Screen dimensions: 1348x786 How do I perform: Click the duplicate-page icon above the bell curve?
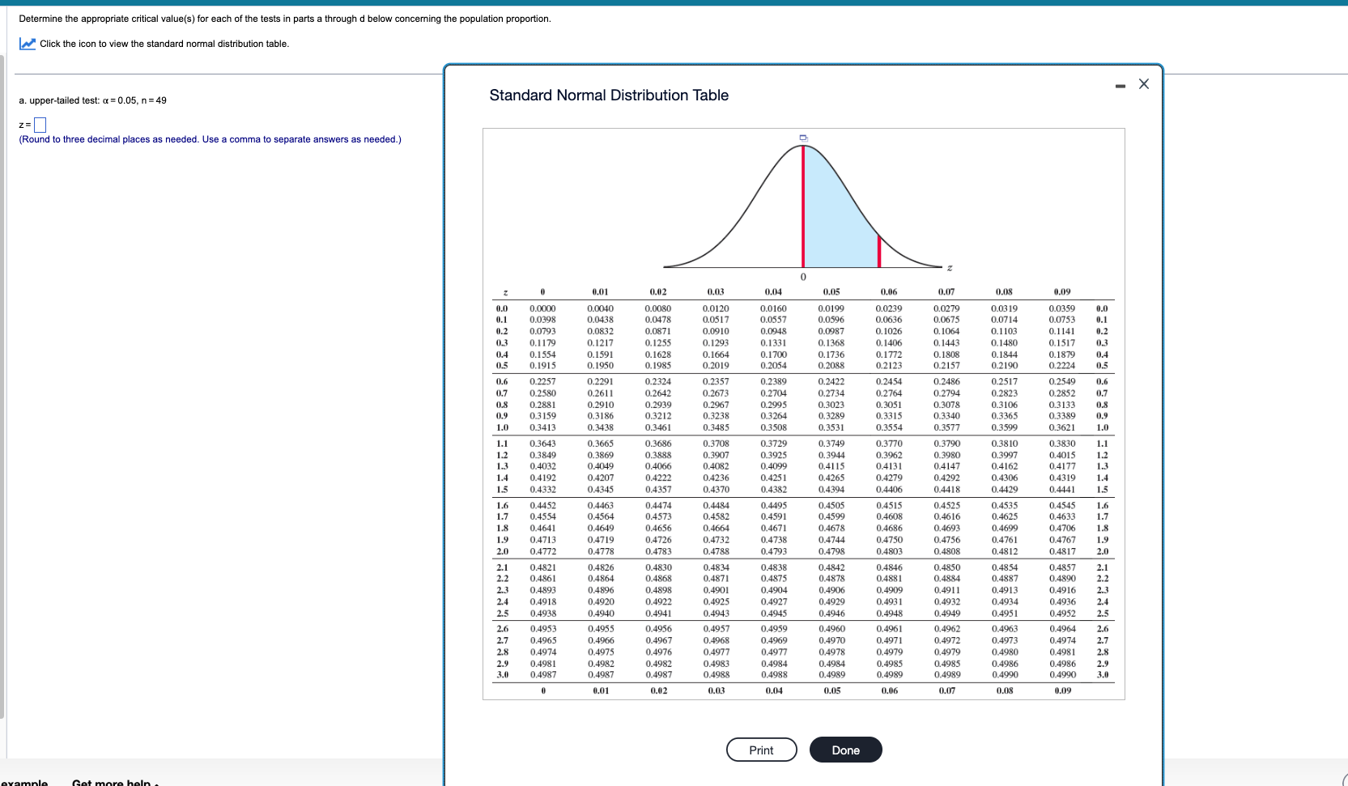(802, 138)
